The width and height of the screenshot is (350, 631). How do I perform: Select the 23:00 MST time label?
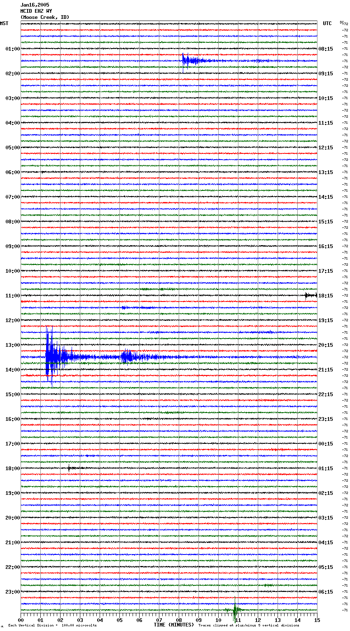coord(13,592)
